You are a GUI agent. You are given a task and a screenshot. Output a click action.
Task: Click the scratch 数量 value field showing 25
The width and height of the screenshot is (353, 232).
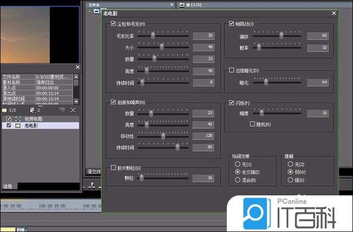pyautogui.click(x=204, y=113)
